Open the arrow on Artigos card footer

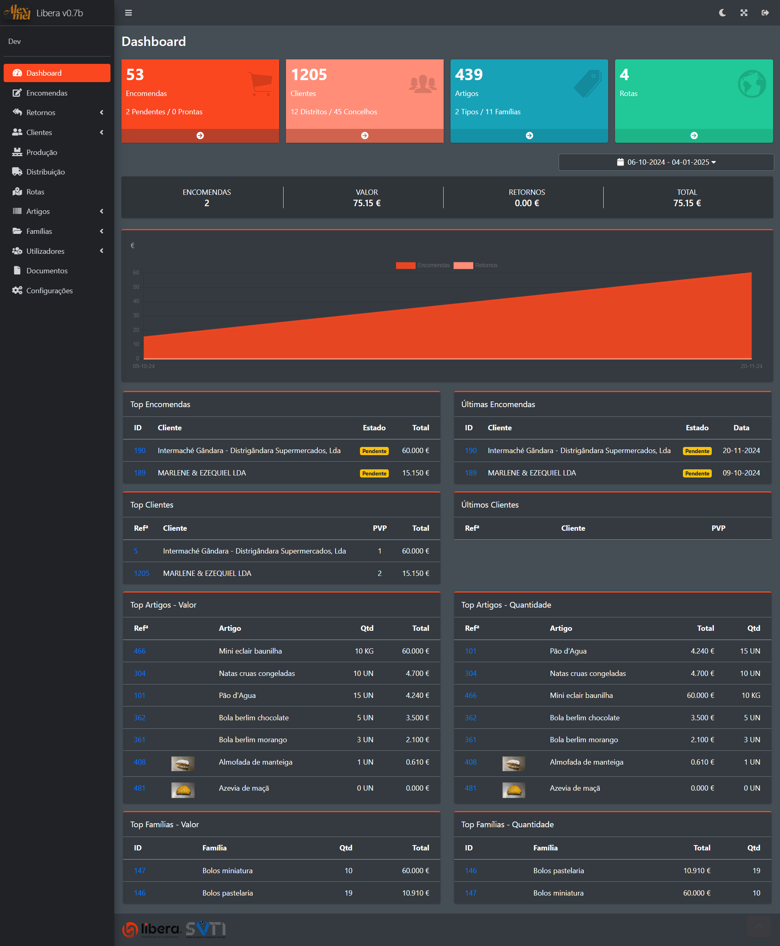tap(529, 135)
